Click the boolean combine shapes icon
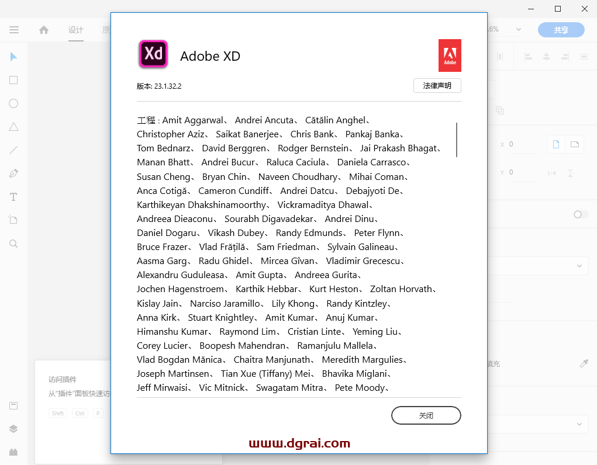 coord(500,110)
